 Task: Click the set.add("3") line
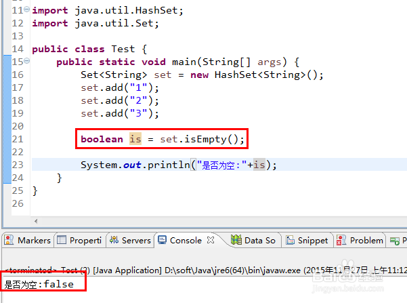[x=120, y=114]
